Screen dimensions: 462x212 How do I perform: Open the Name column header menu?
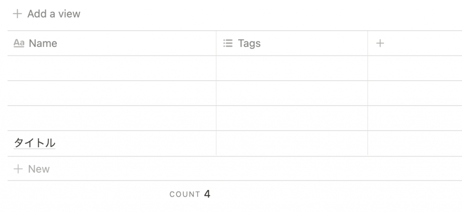[x=112, y=43]
